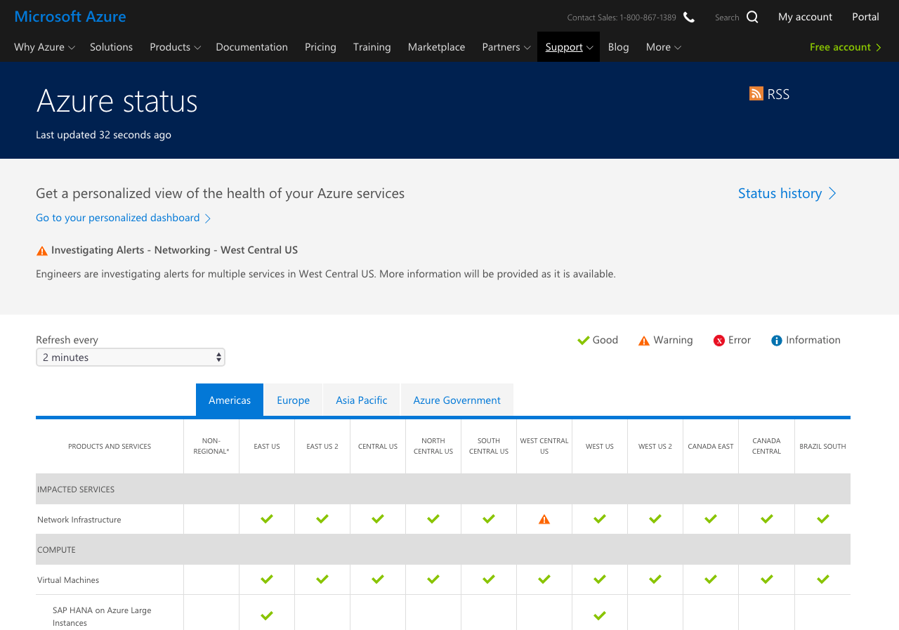This screenshot has width=899, height=630.
Task: Click the Microsoft Azure logo link
Action: 70,17
